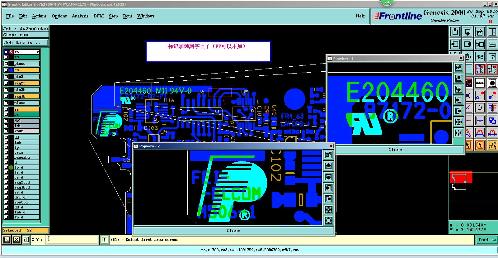
Task: Click the Selected : 22 status label
Action: 26,230
